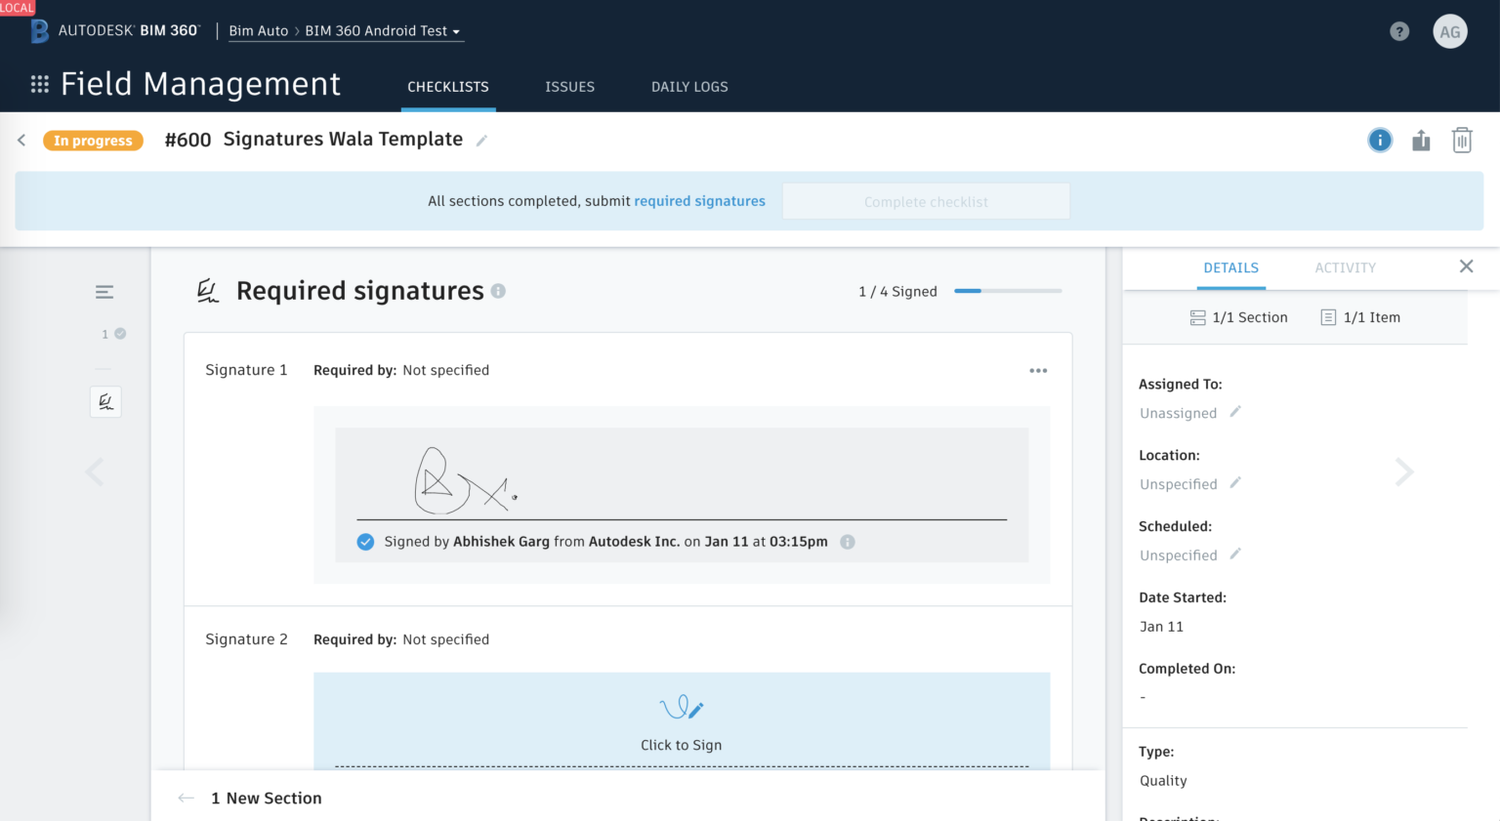This screenshot has height=821, width=1500.
Task: Switch to the Issues tab
Action: 570,87
